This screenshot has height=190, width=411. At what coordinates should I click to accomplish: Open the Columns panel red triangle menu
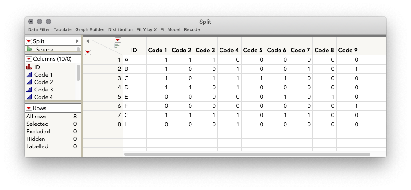(x=29, y=59)
